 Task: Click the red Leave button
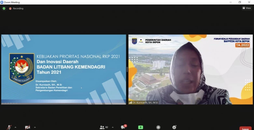pos(245,129)
